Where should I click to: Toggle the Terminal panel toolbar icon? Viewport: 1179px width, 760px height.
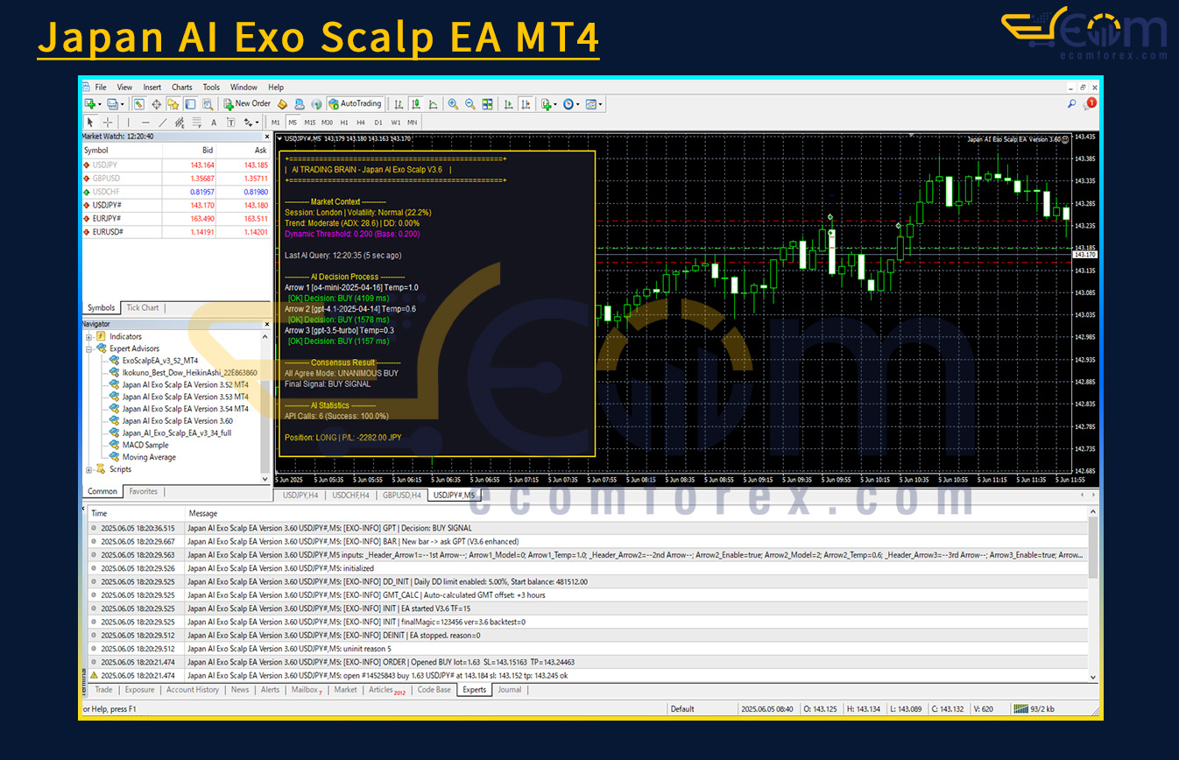tap(189, 103)
